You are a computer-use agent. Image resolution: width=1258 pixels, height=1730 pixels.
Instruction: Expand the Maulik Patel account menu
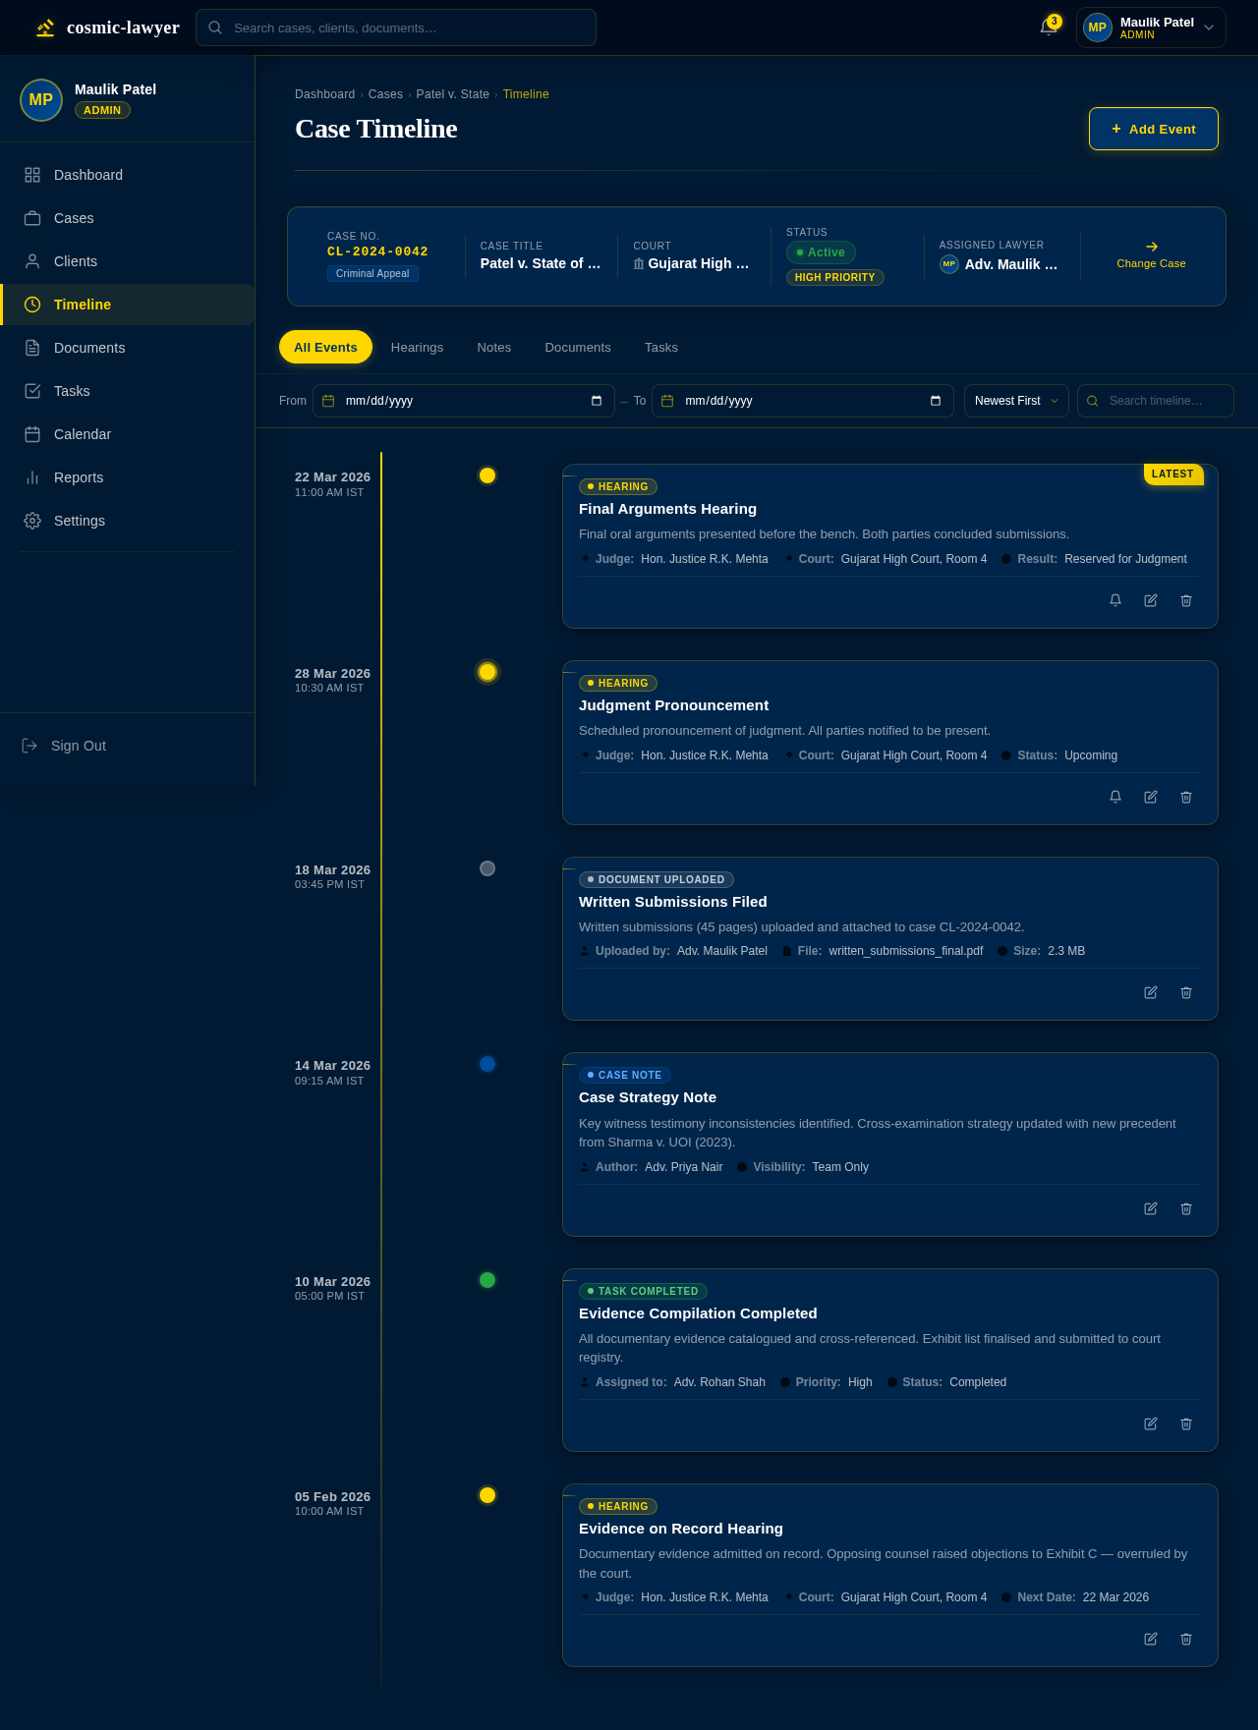point(1151,28)
